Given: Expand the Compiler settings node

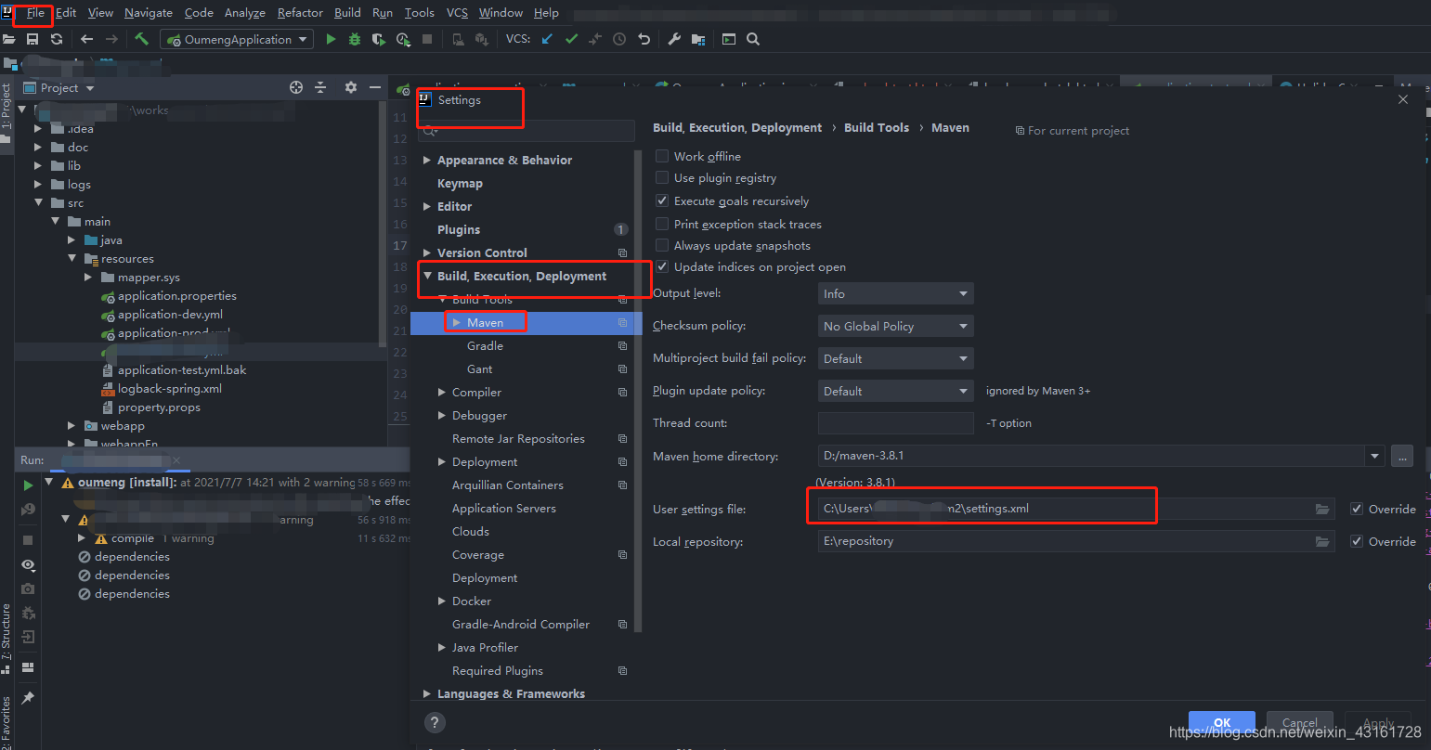Looking at the screenshot, I should coord(442,393).
